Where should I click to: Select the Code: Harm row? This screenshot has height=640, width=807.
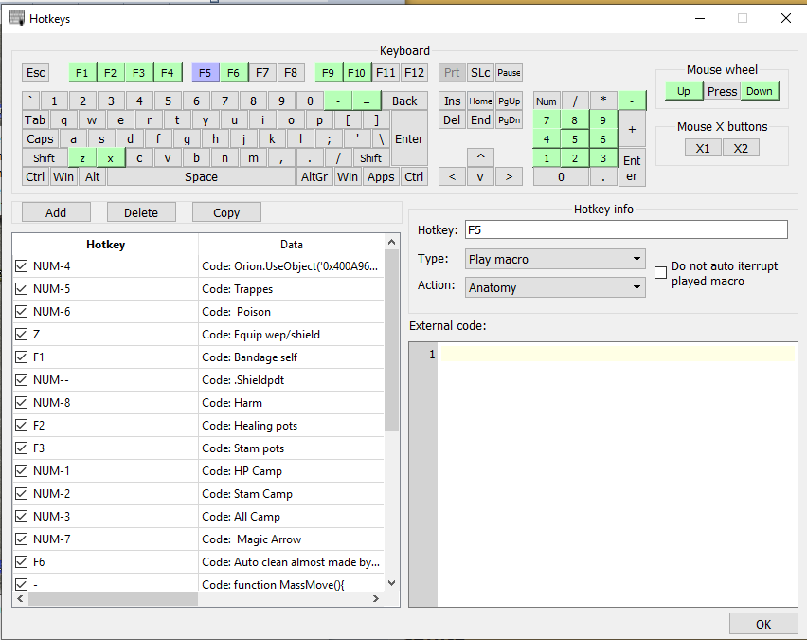[x=198, y=402]
